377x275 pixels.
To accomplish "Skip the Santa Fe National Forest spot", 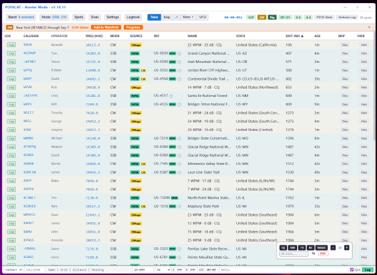I will tap(345, 96).
